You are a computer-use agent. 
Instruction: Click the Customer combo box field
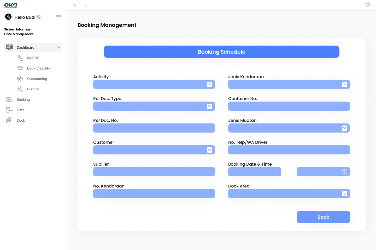click(x=154, y=150)
